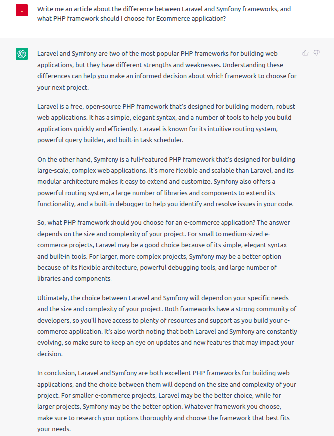Screen dimensions: 334x436
Task: Click the paragraph starting 'In conclusion, Laravel and Symfony'
Action: click(x=167, y=401)
